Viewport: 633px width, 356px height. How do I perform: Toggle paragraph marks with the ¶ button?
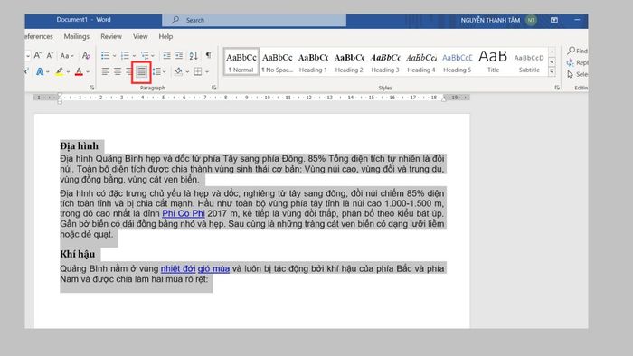pos(208,55)
